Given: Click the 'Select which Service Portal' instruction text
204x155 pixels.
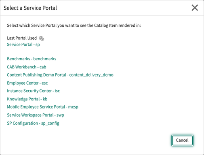Looking at the screenshot, I should (74, 25).
